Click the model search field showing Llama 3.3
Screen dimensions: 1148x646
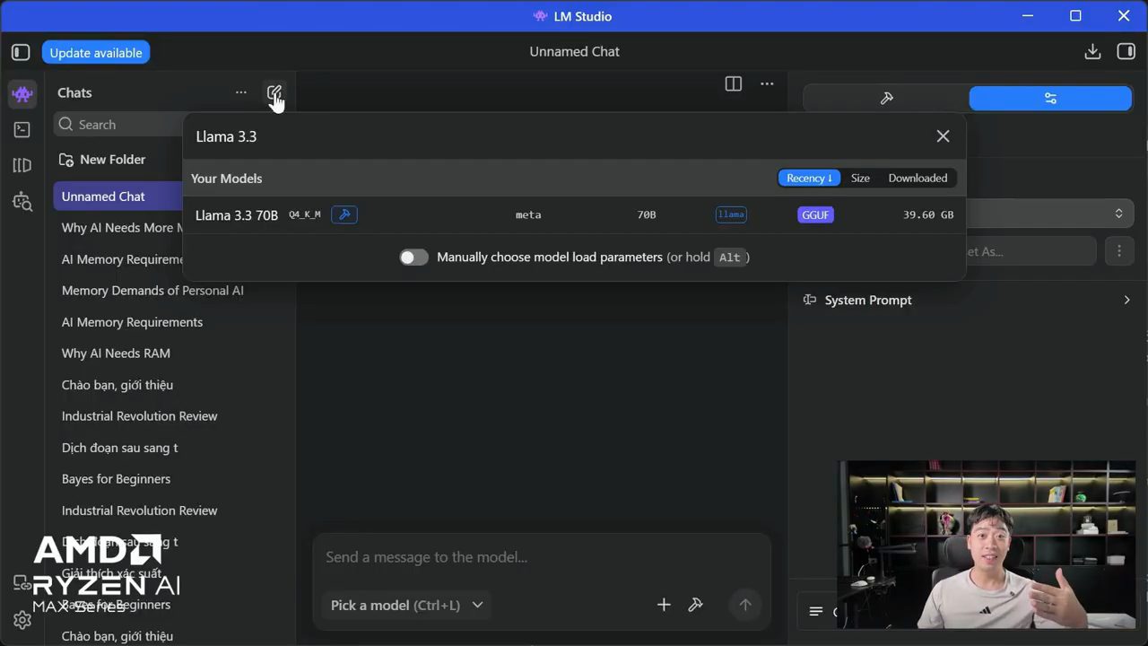click(x=556, y=136)
